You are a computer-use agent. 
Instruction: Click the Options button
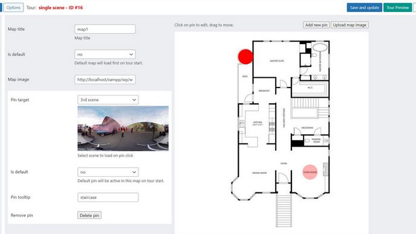coord(13,7)
